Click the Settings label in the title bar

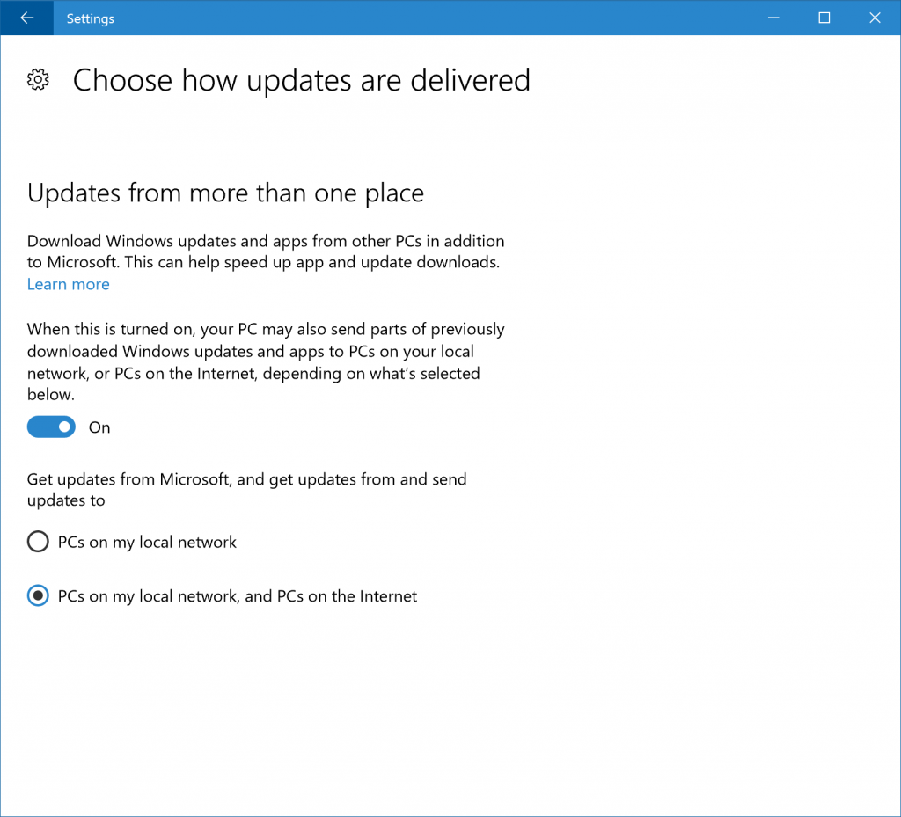[90, 18]
